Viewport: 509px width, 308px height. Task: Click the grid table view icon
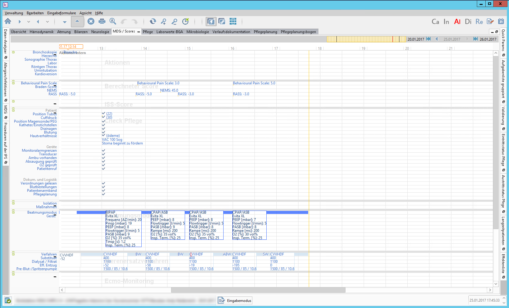(x=233, y=21)
